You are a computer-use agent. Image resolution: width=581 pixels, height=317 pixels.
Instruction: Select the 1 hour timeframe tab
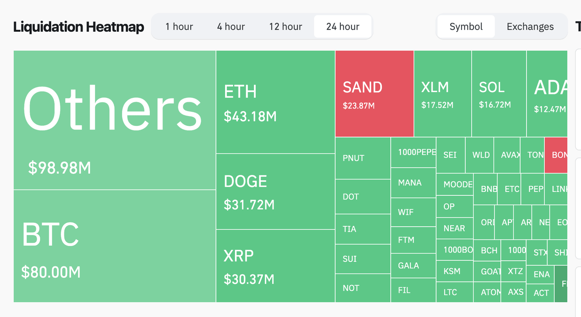pos(179,26)
